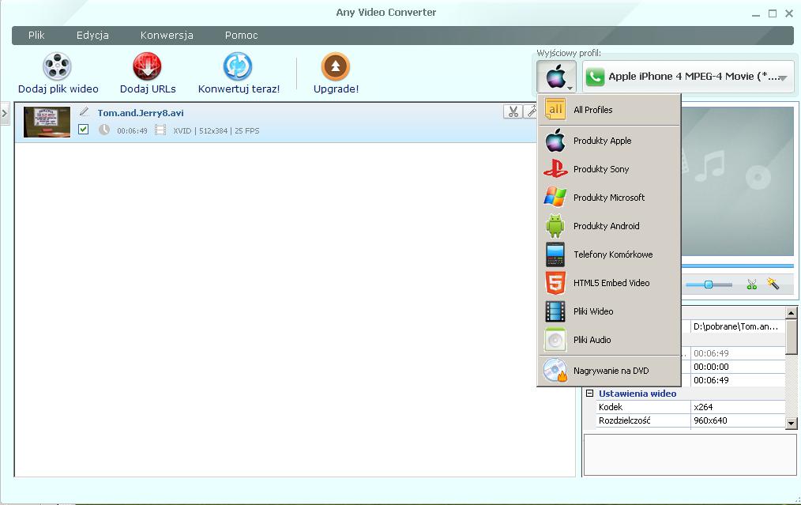Open the Apple iPhone 4 MPEG-4 Movie dropdown

coord(688,77)
